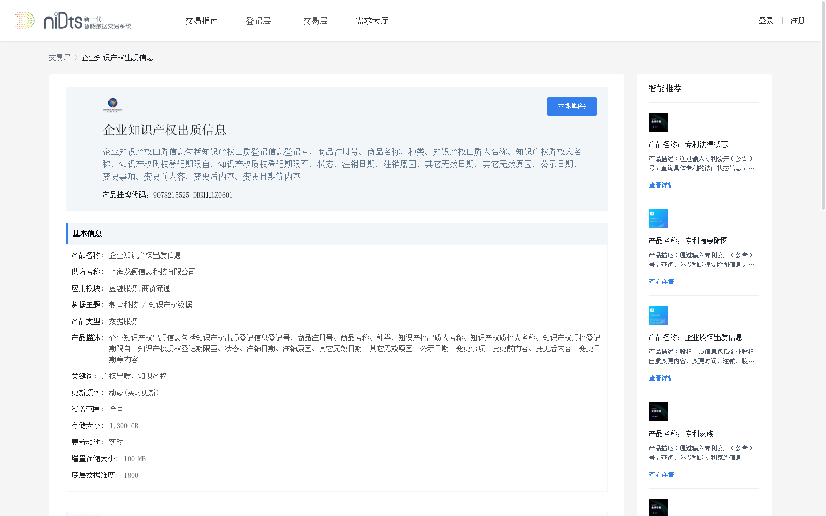The height and width of the screenshot is (516, 826).
Task: Click the 基本信息 section header
Action: pyautogui.click(x=337, y=234)
